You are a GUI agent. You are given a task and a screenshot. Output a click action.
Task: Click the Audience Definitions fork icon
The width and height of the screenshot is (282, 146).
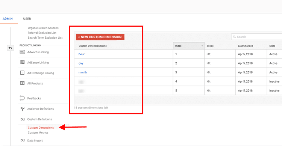coord(23,109)
